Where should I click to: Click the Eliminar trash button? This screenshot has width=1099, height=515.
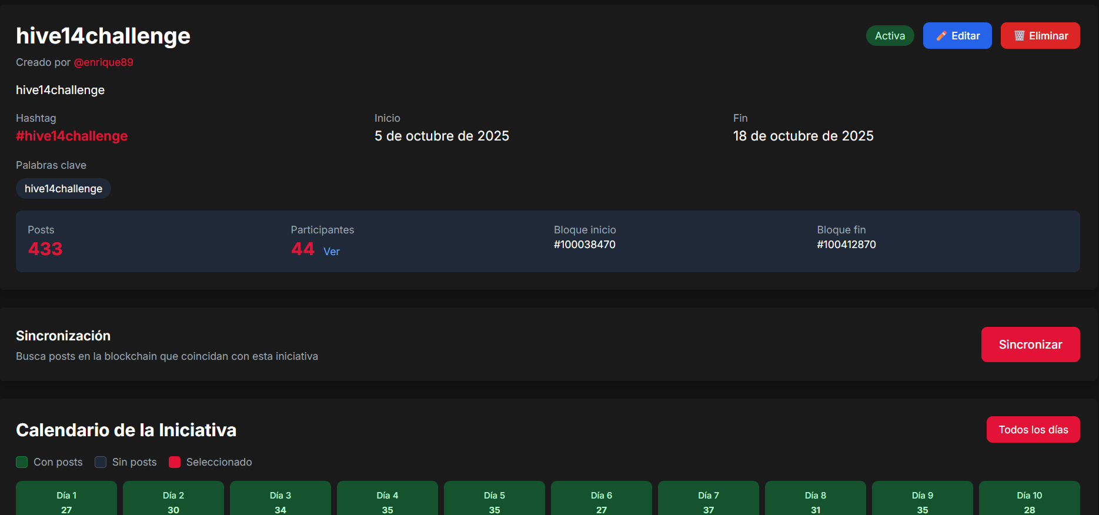1040,36
